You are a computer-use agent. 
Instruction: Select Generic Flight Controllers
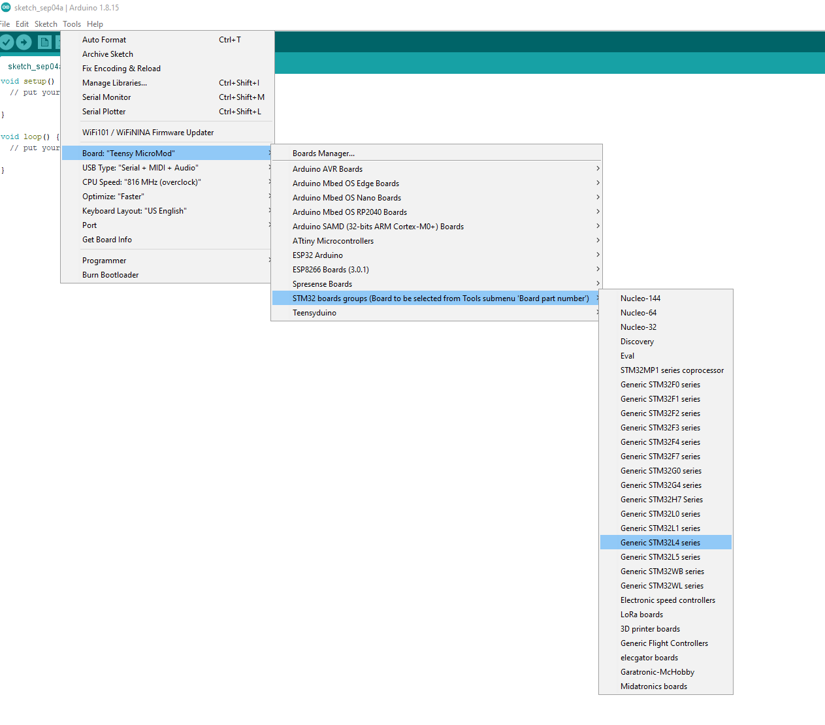(666, 643)
